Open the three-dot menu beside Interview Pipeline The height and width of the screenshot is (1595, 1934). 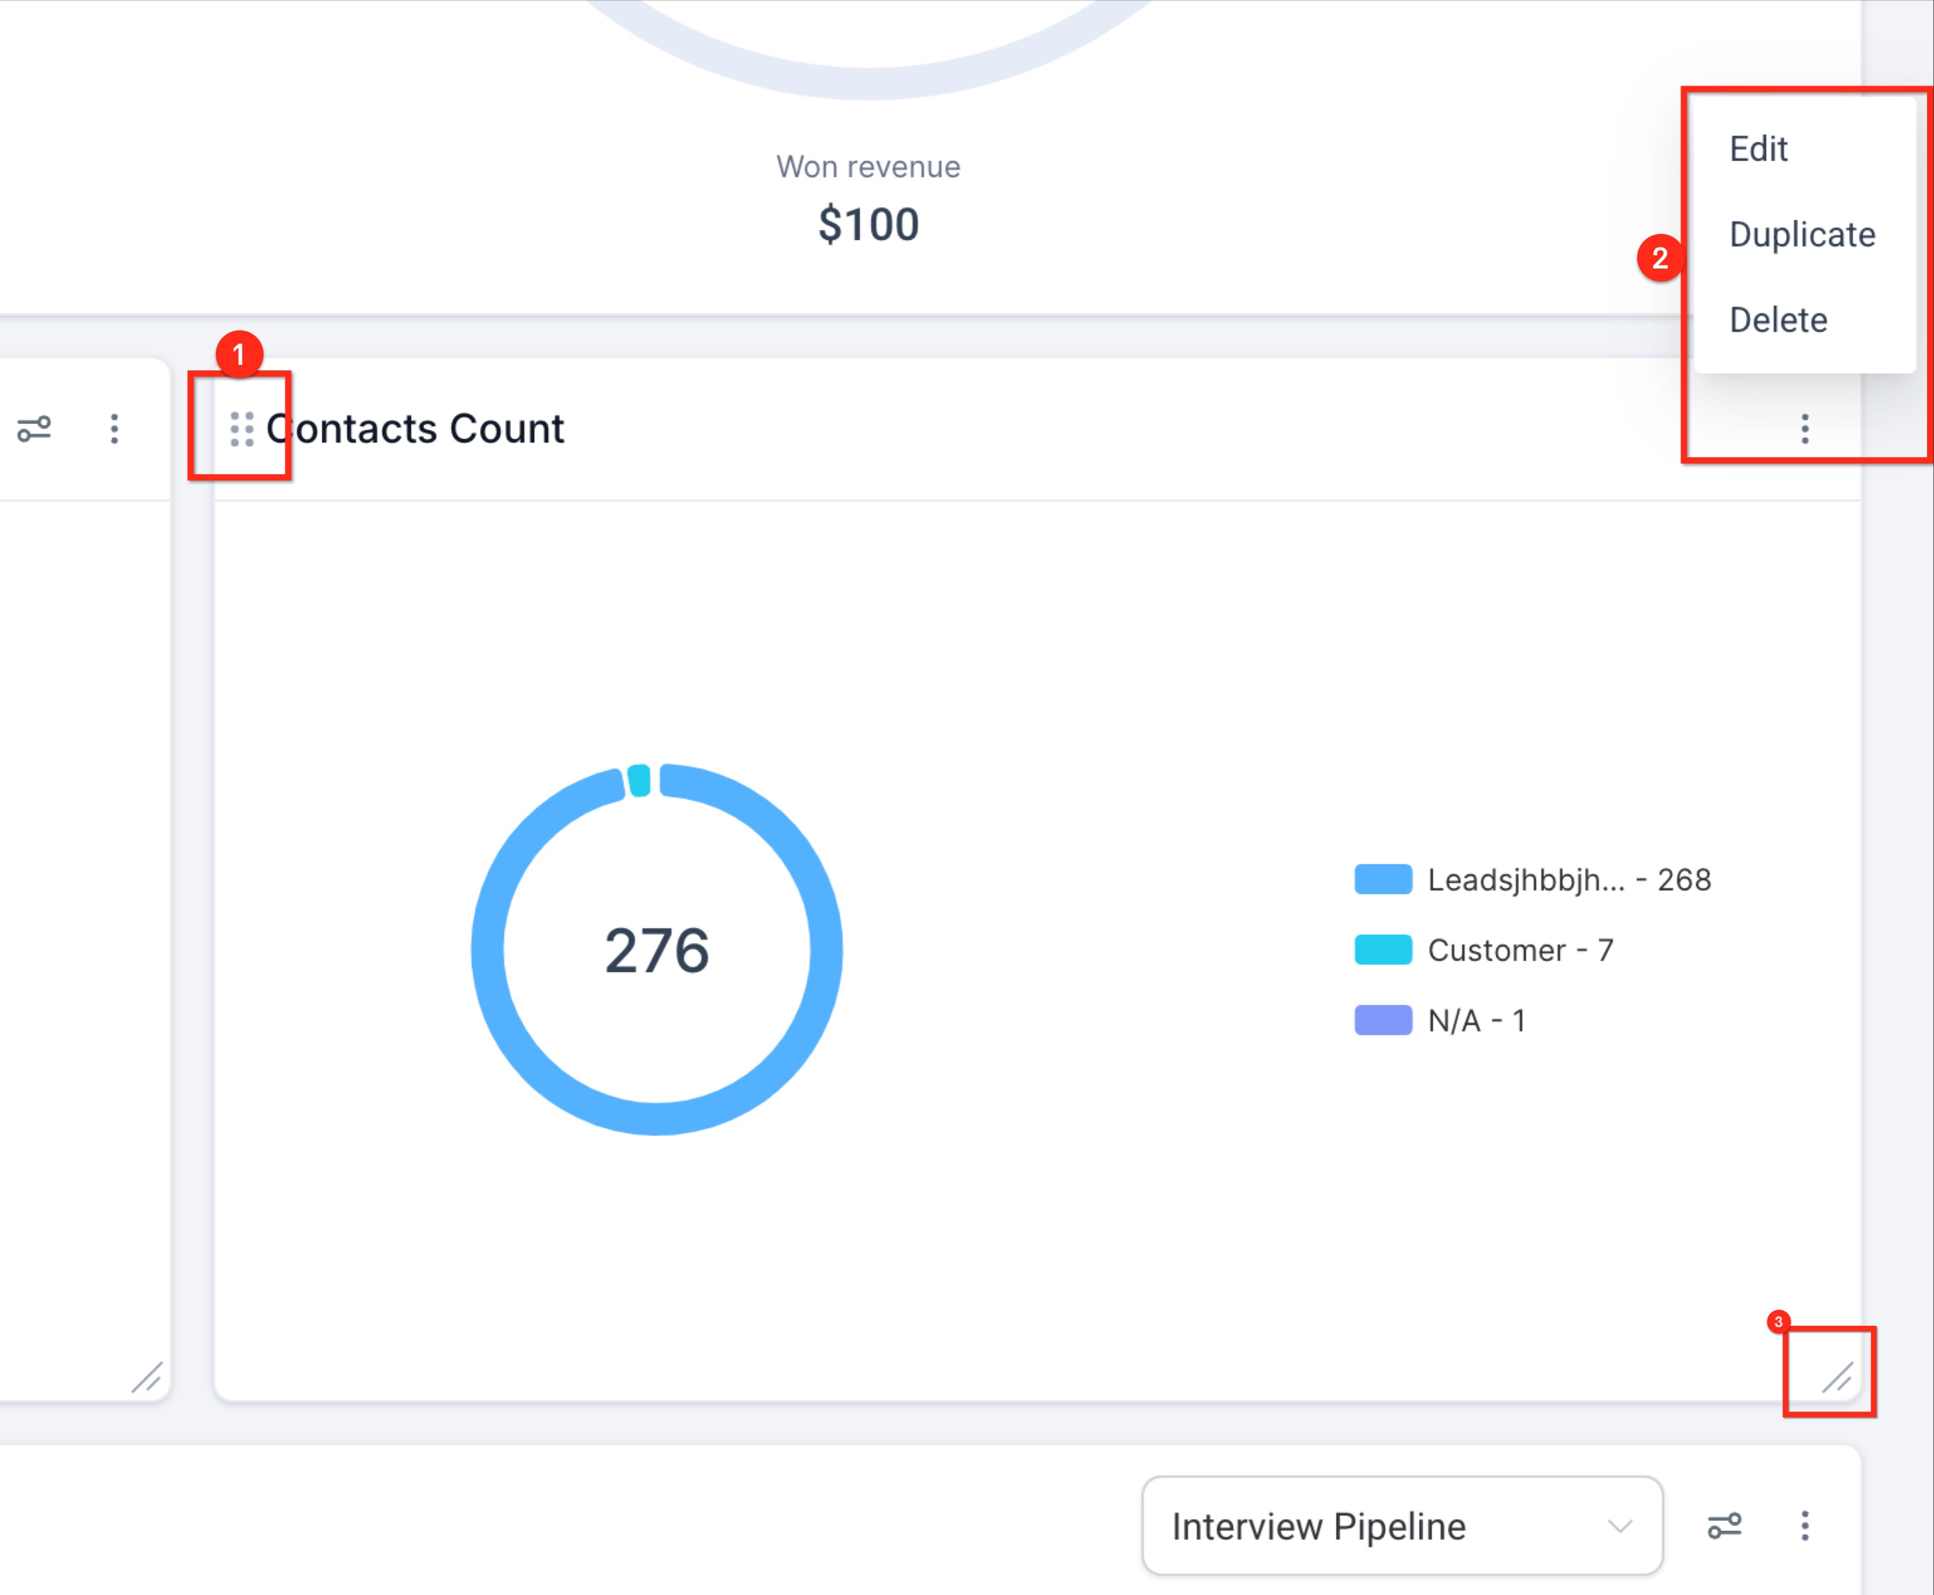click(1804, 1526)
